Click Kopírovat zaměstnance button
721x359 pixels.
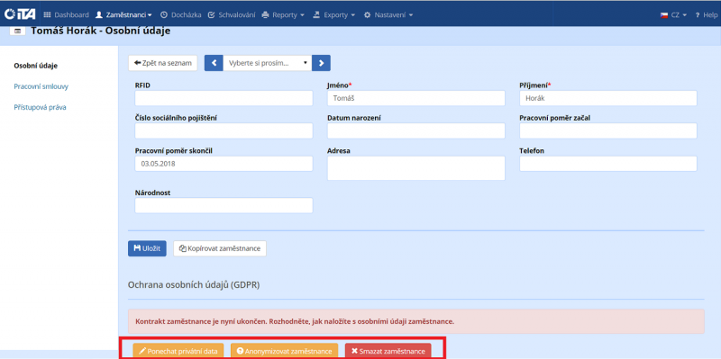pos(220,248)
